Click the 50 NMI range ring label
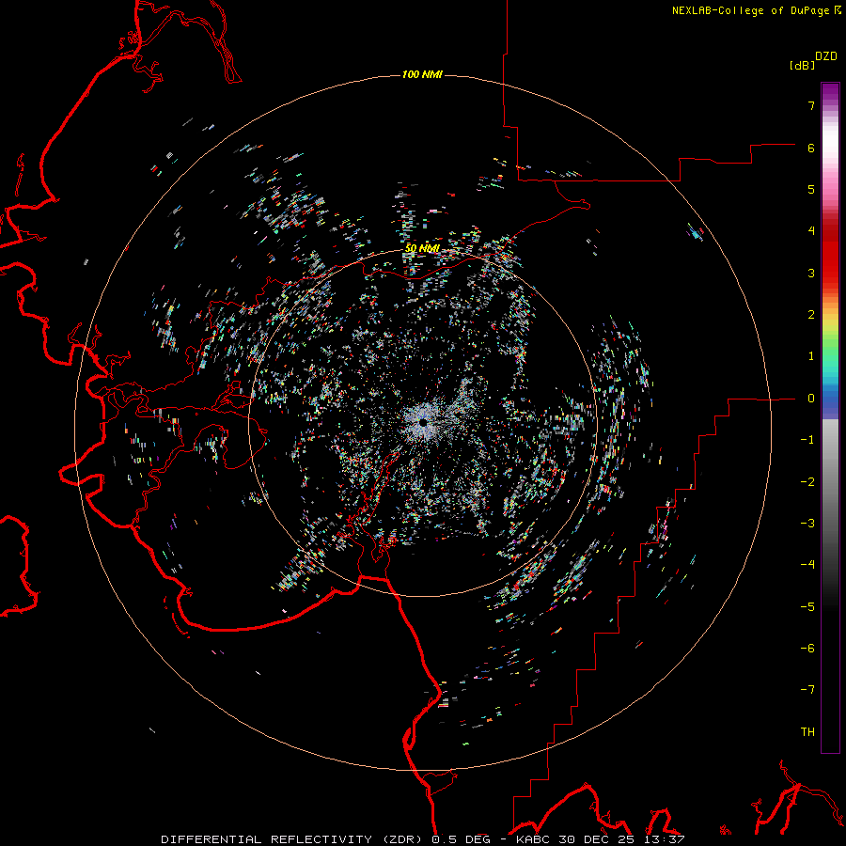Viewport: 846px width, 846px height. point(422,248)
